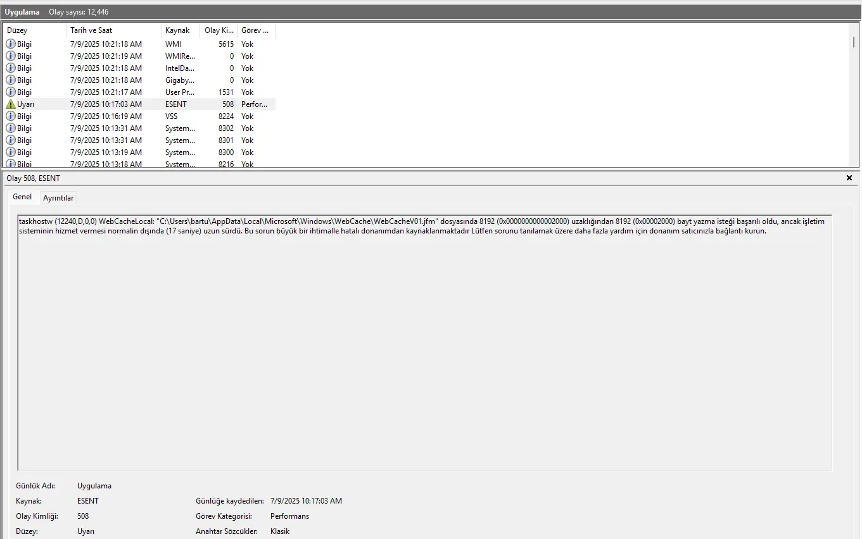
Task: Sort by Tarih ve Saat column header
Action: click(114, 30)
